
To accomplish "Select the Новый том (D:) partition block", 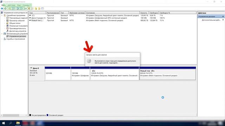I will [x=167, y=73].
